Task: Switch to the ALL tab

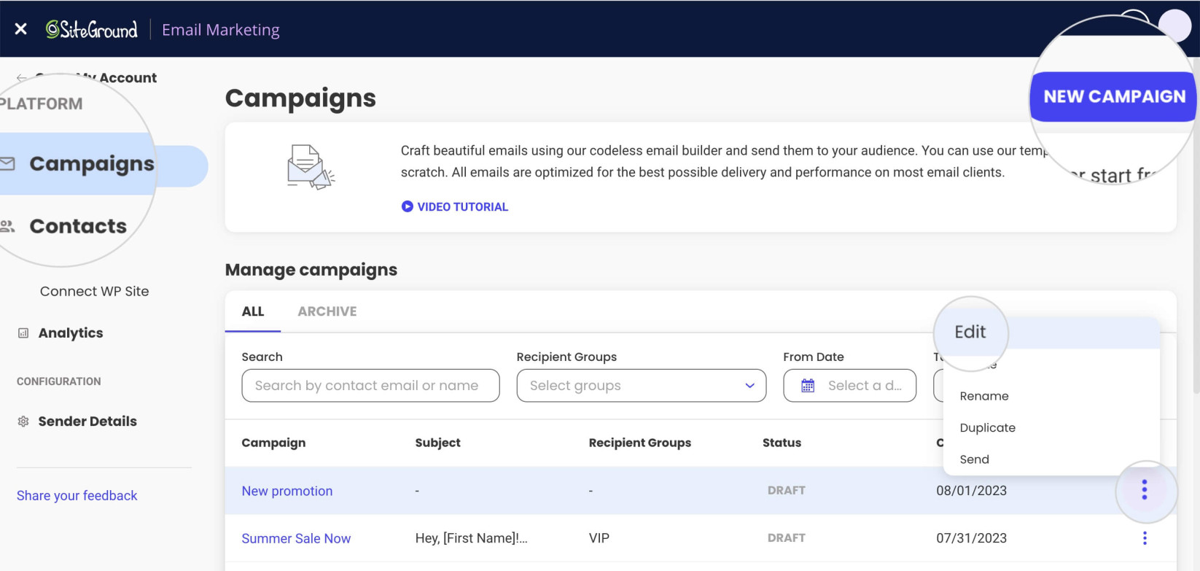Action: pyautogui.click(x=253, y=311)
